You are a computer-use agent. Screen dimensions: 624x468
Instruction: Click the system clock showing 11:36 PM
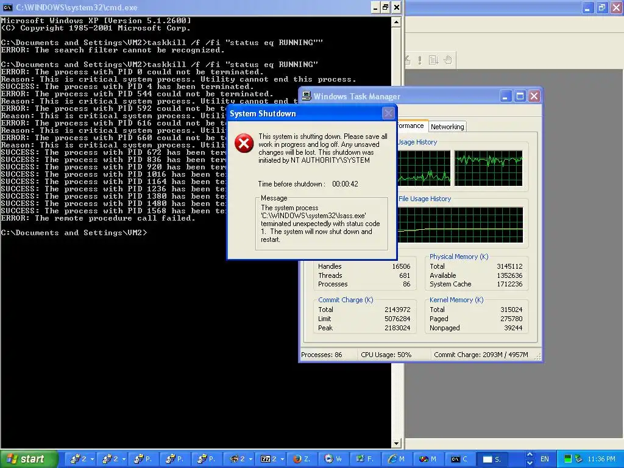pyautogui.click(x=601, y=459)
